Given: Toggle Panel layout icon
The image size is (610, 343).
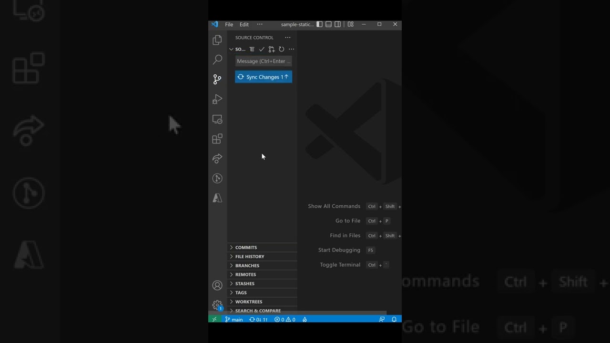Looking at the screenshot, I should coord(329,24).
